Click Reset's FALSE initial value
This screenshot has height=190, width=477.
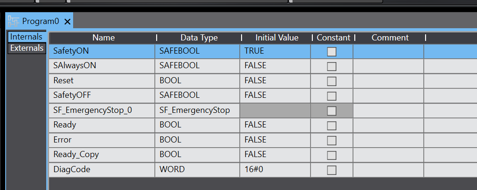[x=276, y=80]
